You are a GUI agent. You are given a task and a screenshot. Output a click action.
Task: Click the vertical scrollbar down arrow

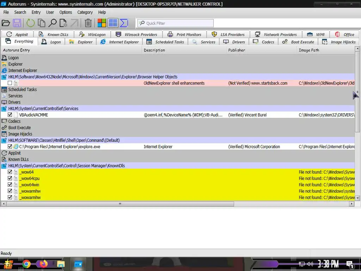click(x=357, y=198)
